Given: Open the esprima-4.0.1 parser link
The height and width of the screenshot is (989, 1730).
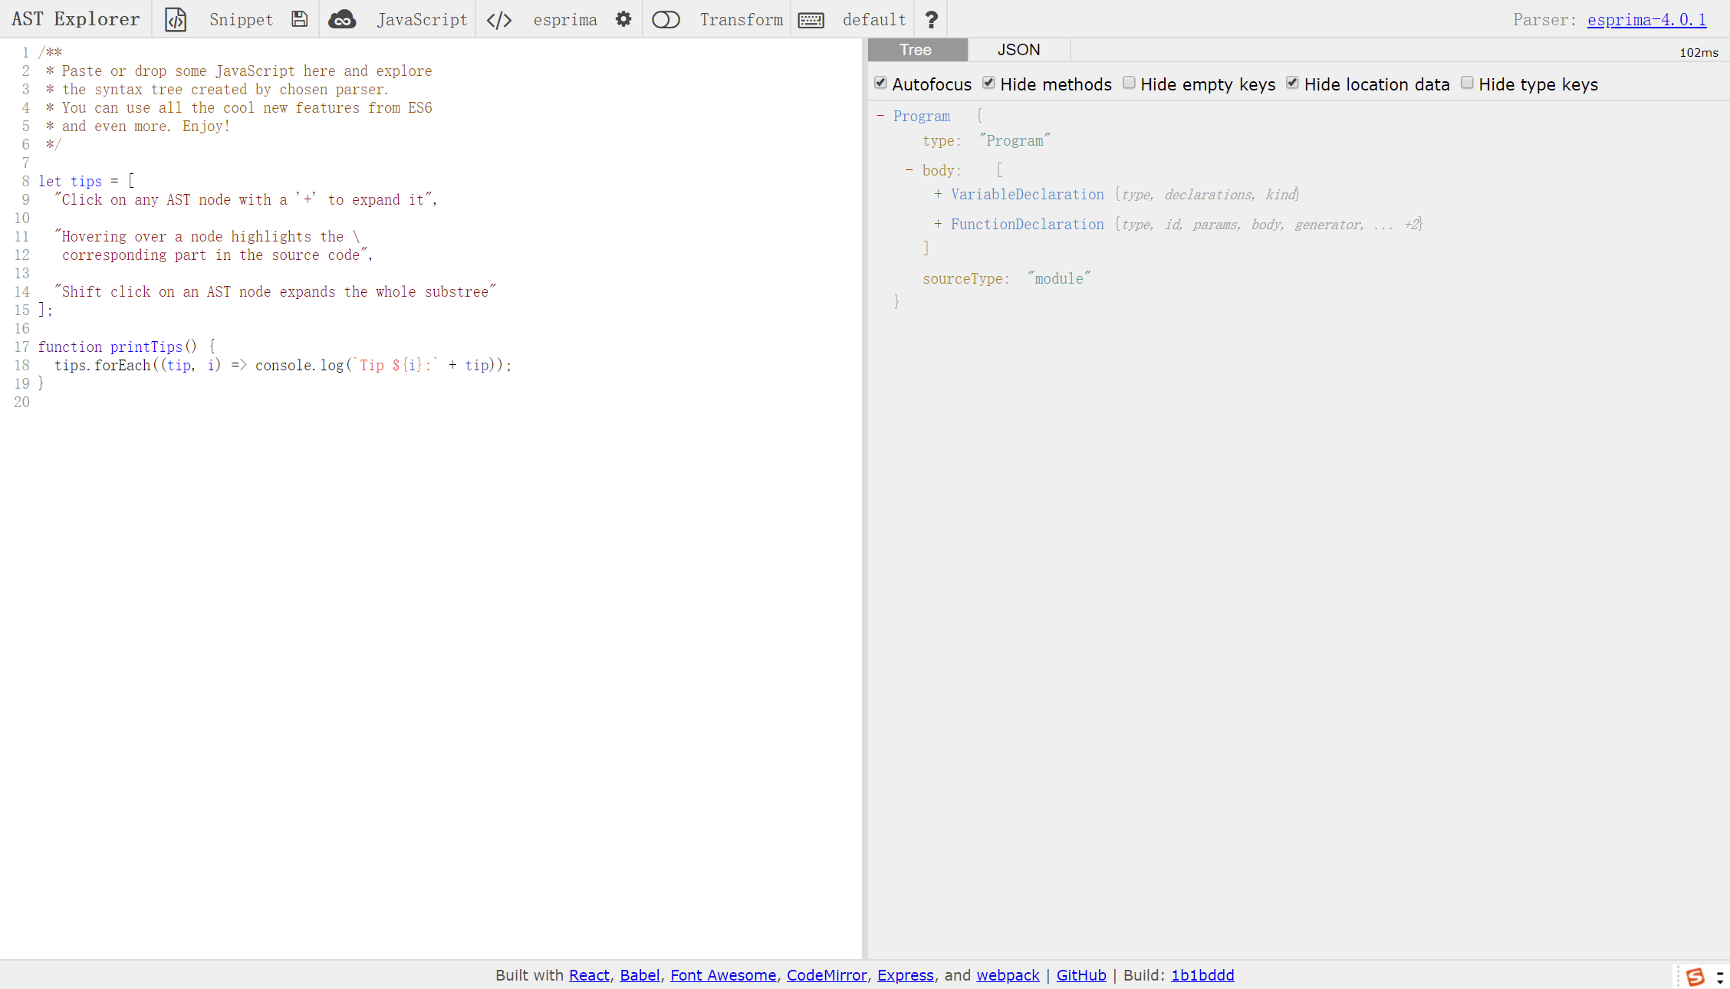Looking at the screenshot, I should pos(1646,20).
